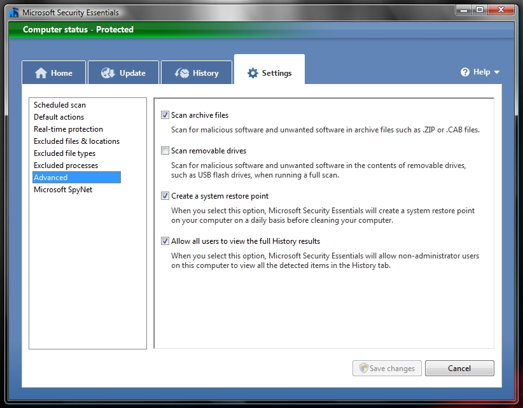Click 'Computer status - Protected' banner text
523x408 pixels.
point(78,29)
